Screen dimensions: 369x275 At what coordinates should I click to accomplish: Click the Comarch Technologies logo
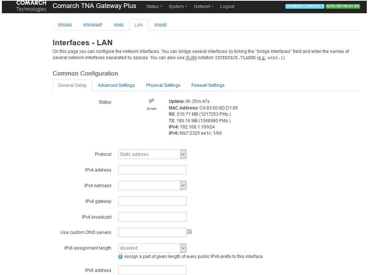(31, 6)
